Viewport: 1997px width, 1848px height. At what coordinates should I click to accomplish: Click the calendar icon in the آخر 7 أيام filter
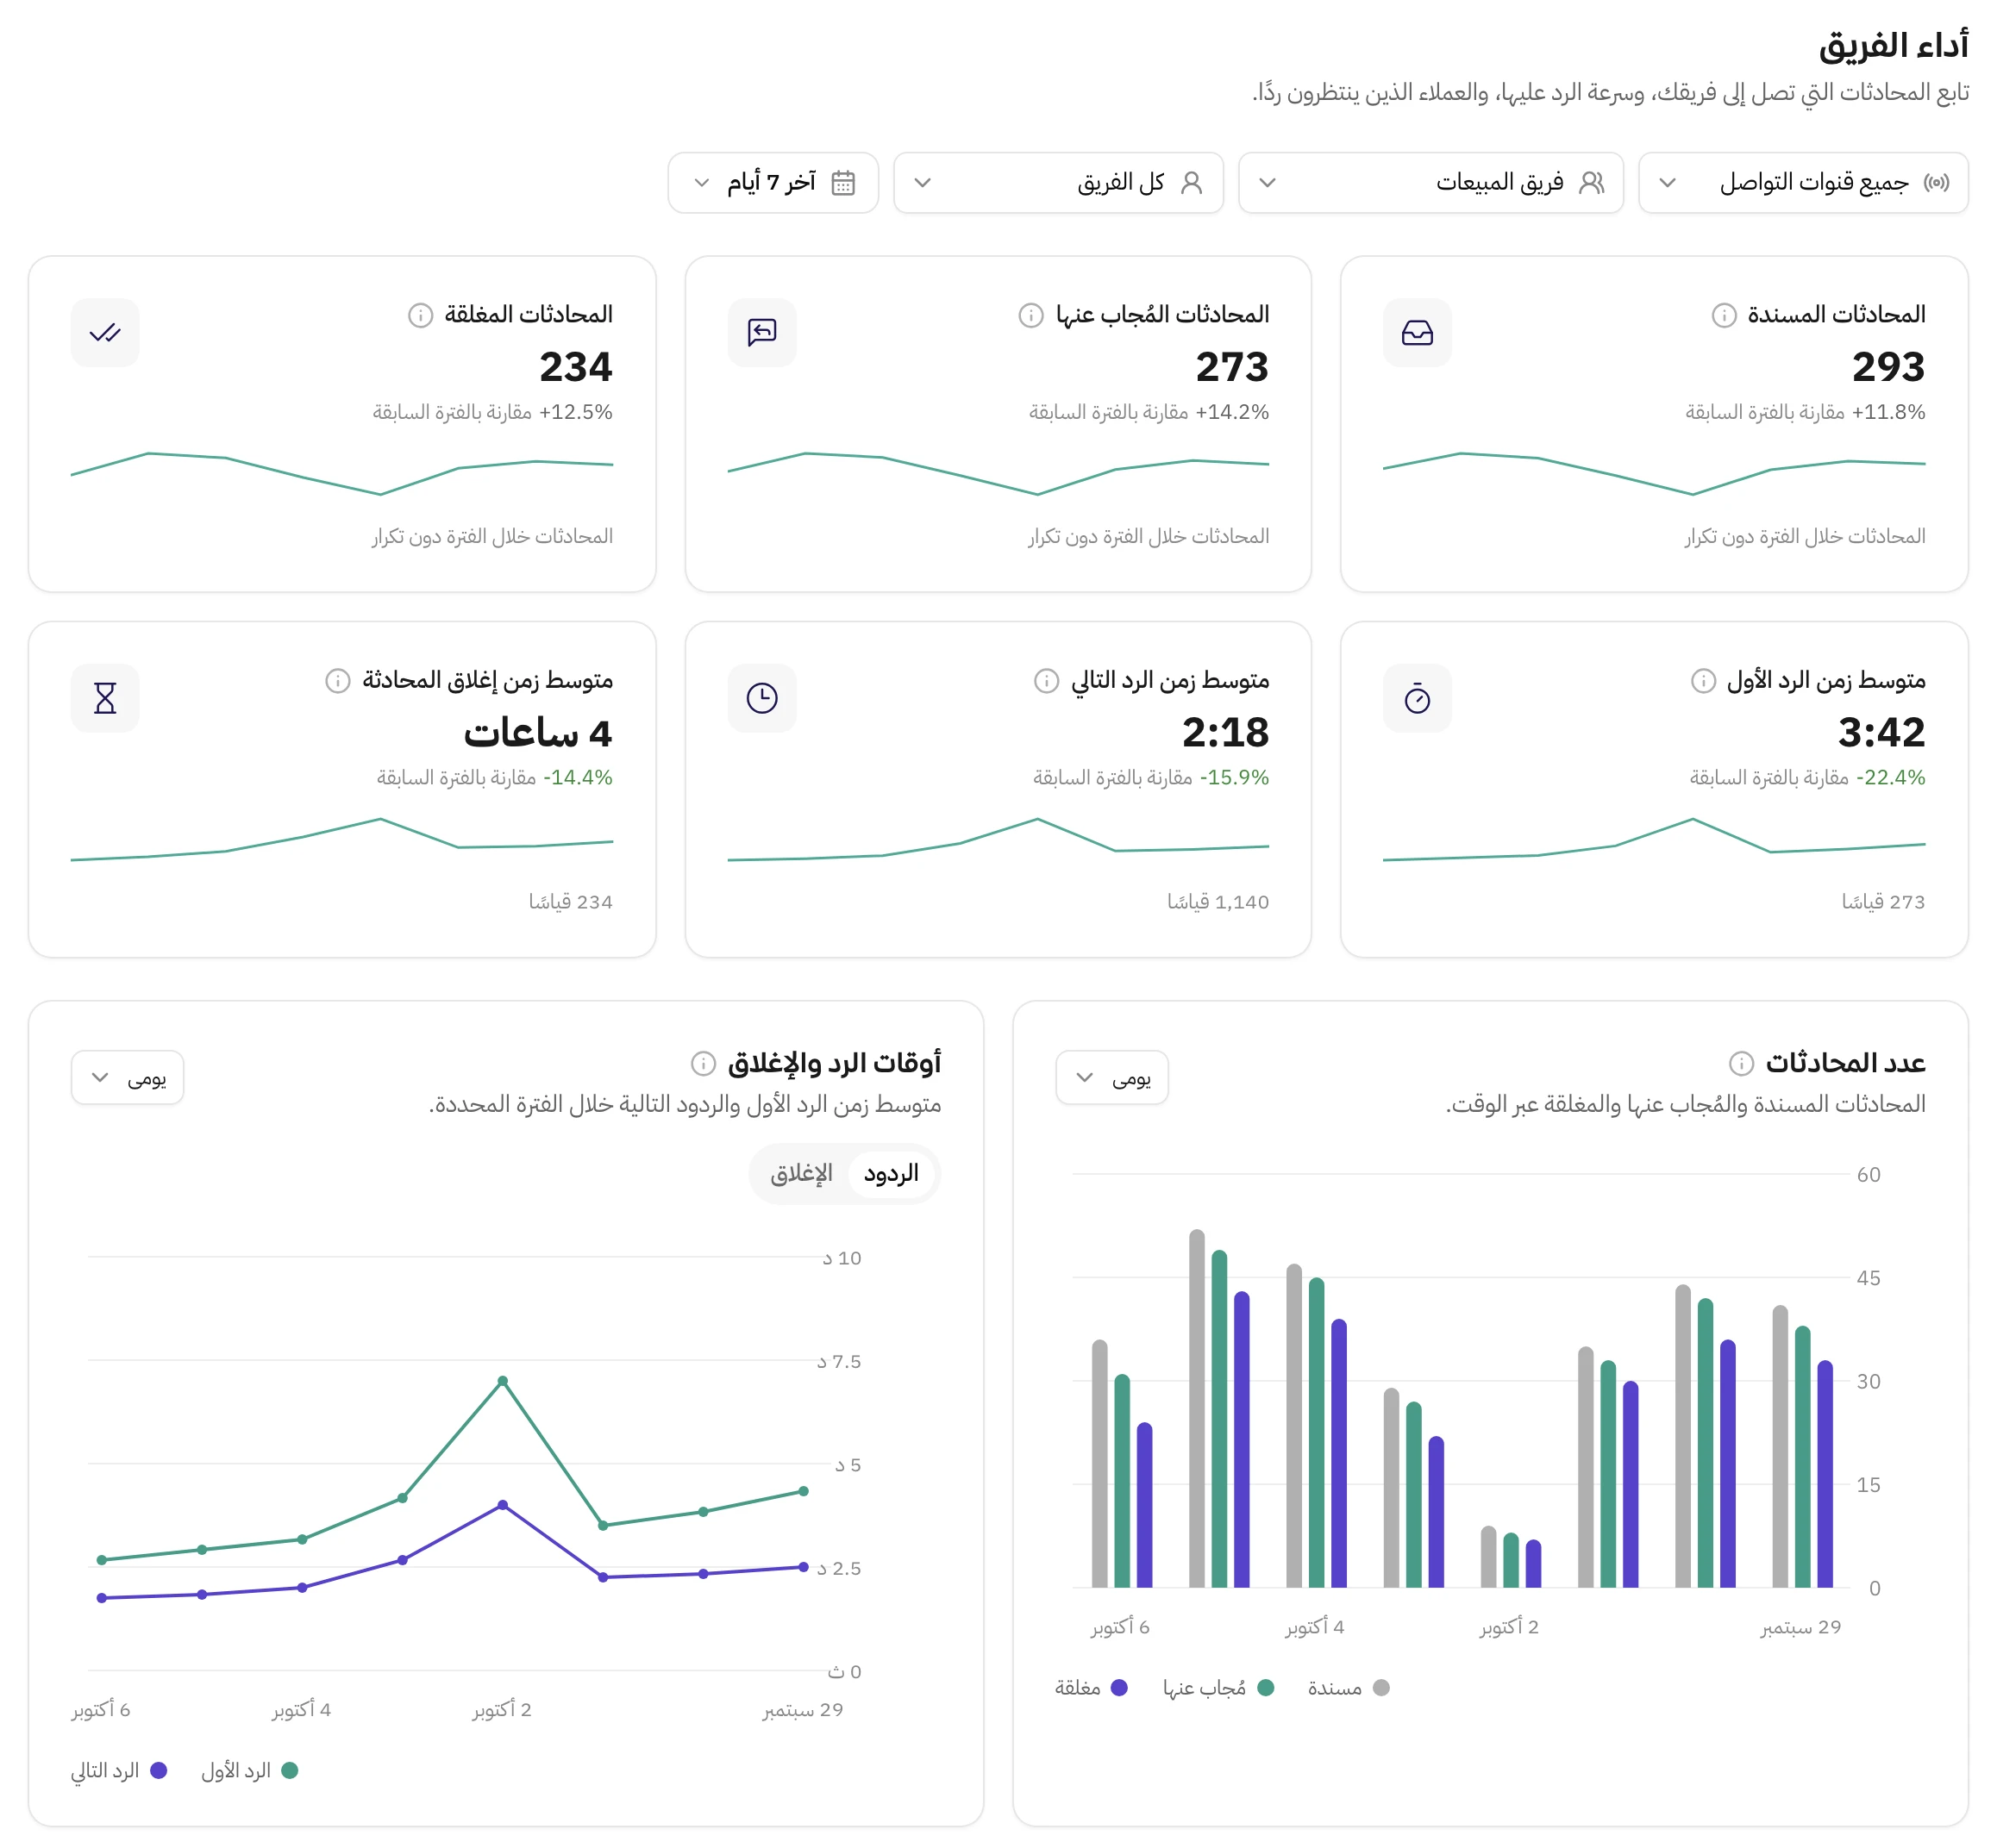tap(842, 183)
